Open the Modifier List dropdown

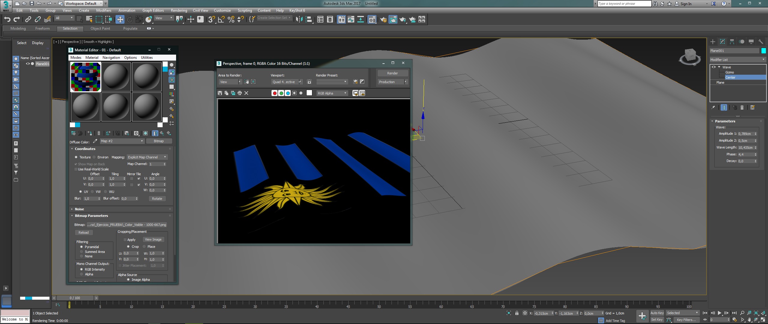pyautogui.click(x=737, y=60)
